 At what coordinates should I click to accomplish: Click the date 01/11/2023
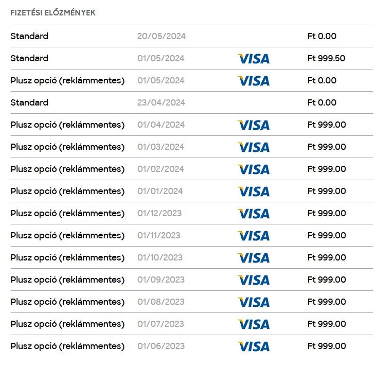pyautogui.click(x=159, y=235)
